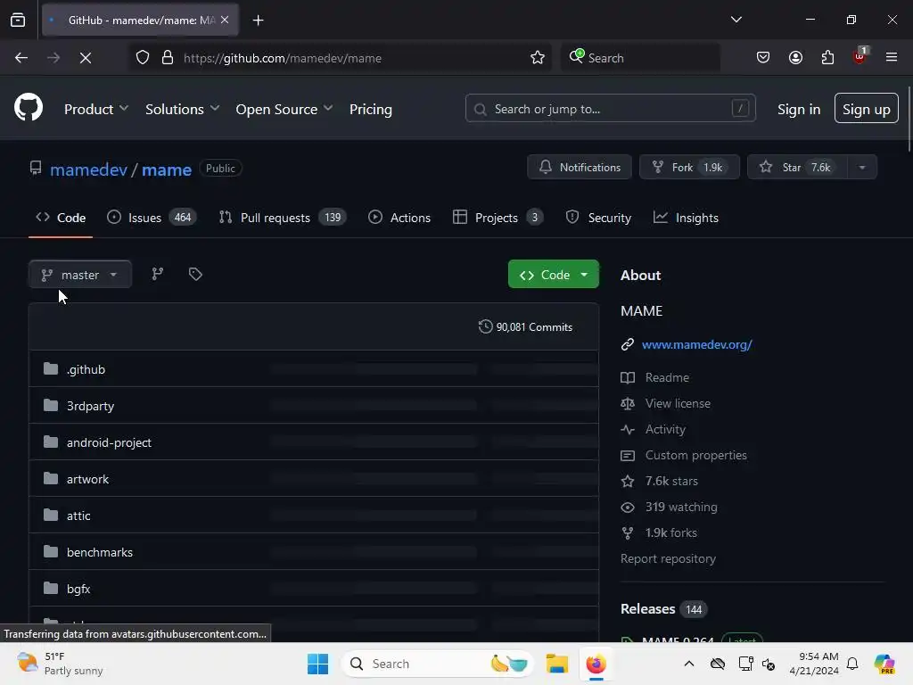Open the tags icon beside branches

(195, 274)
